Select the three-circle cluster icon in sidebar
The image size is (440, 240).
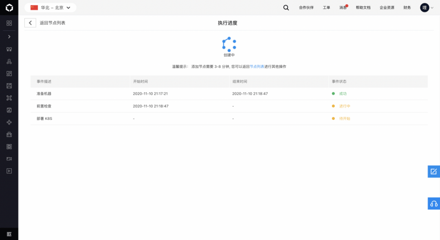(9, 62)
